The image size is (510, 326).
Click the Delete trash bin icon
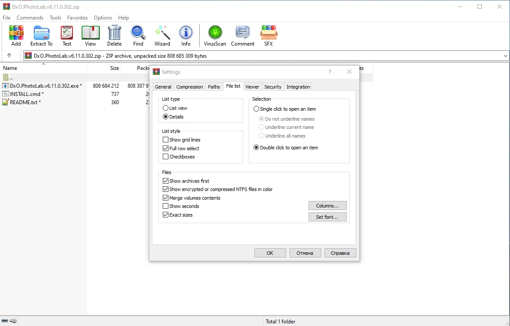115,33
